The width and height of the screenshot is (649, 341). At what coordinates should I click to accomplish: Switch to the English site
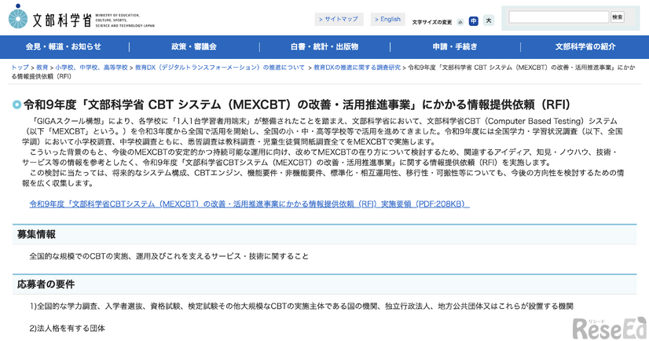(388, 19)
